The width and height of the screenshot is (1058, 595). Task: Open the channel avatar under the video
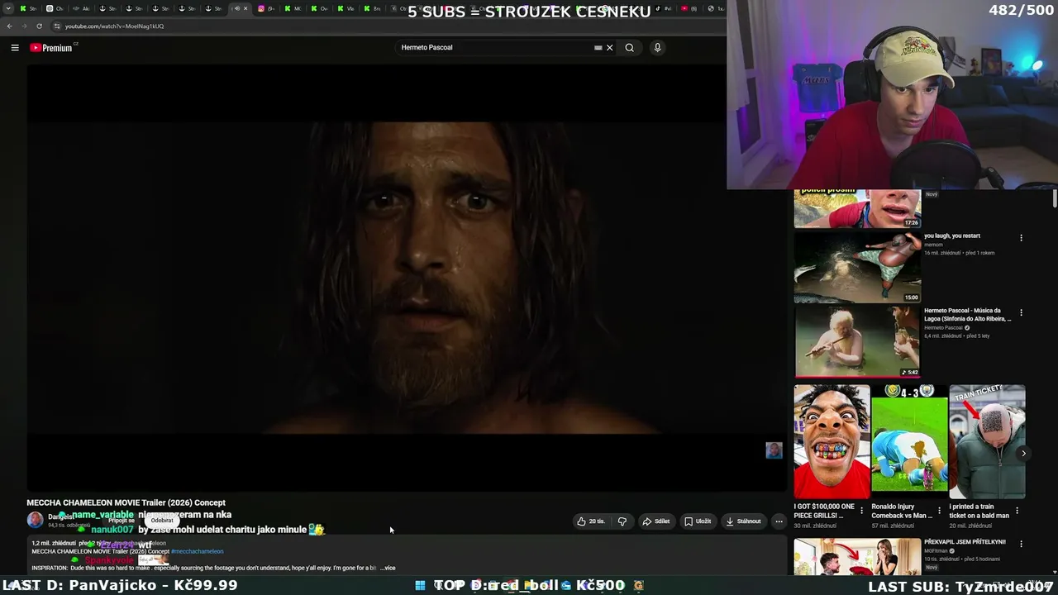pos(36,520)
